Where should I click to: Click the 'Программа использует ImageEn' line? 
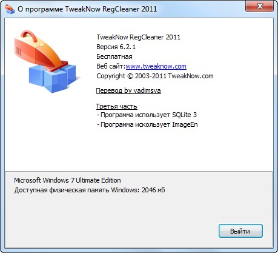click(147, 124)
